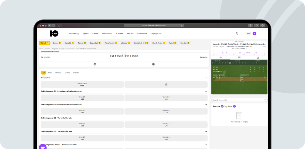Open the Warwickshire 2nd innings dropdown in tracker
This screenshot has height=149, width=305.
tap(239, 49)
